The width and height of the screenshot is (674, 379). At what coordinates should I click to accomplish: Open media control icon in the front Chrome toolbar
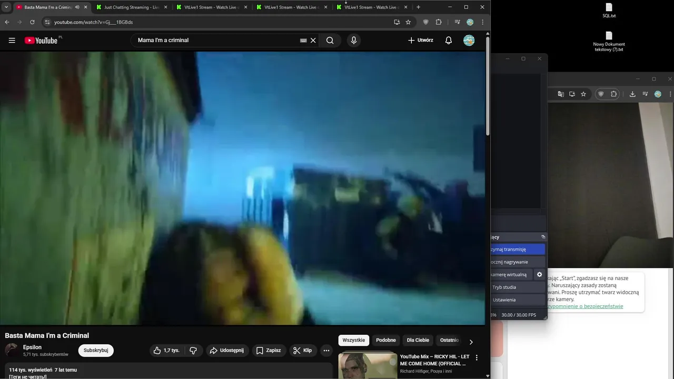point(457,22)
